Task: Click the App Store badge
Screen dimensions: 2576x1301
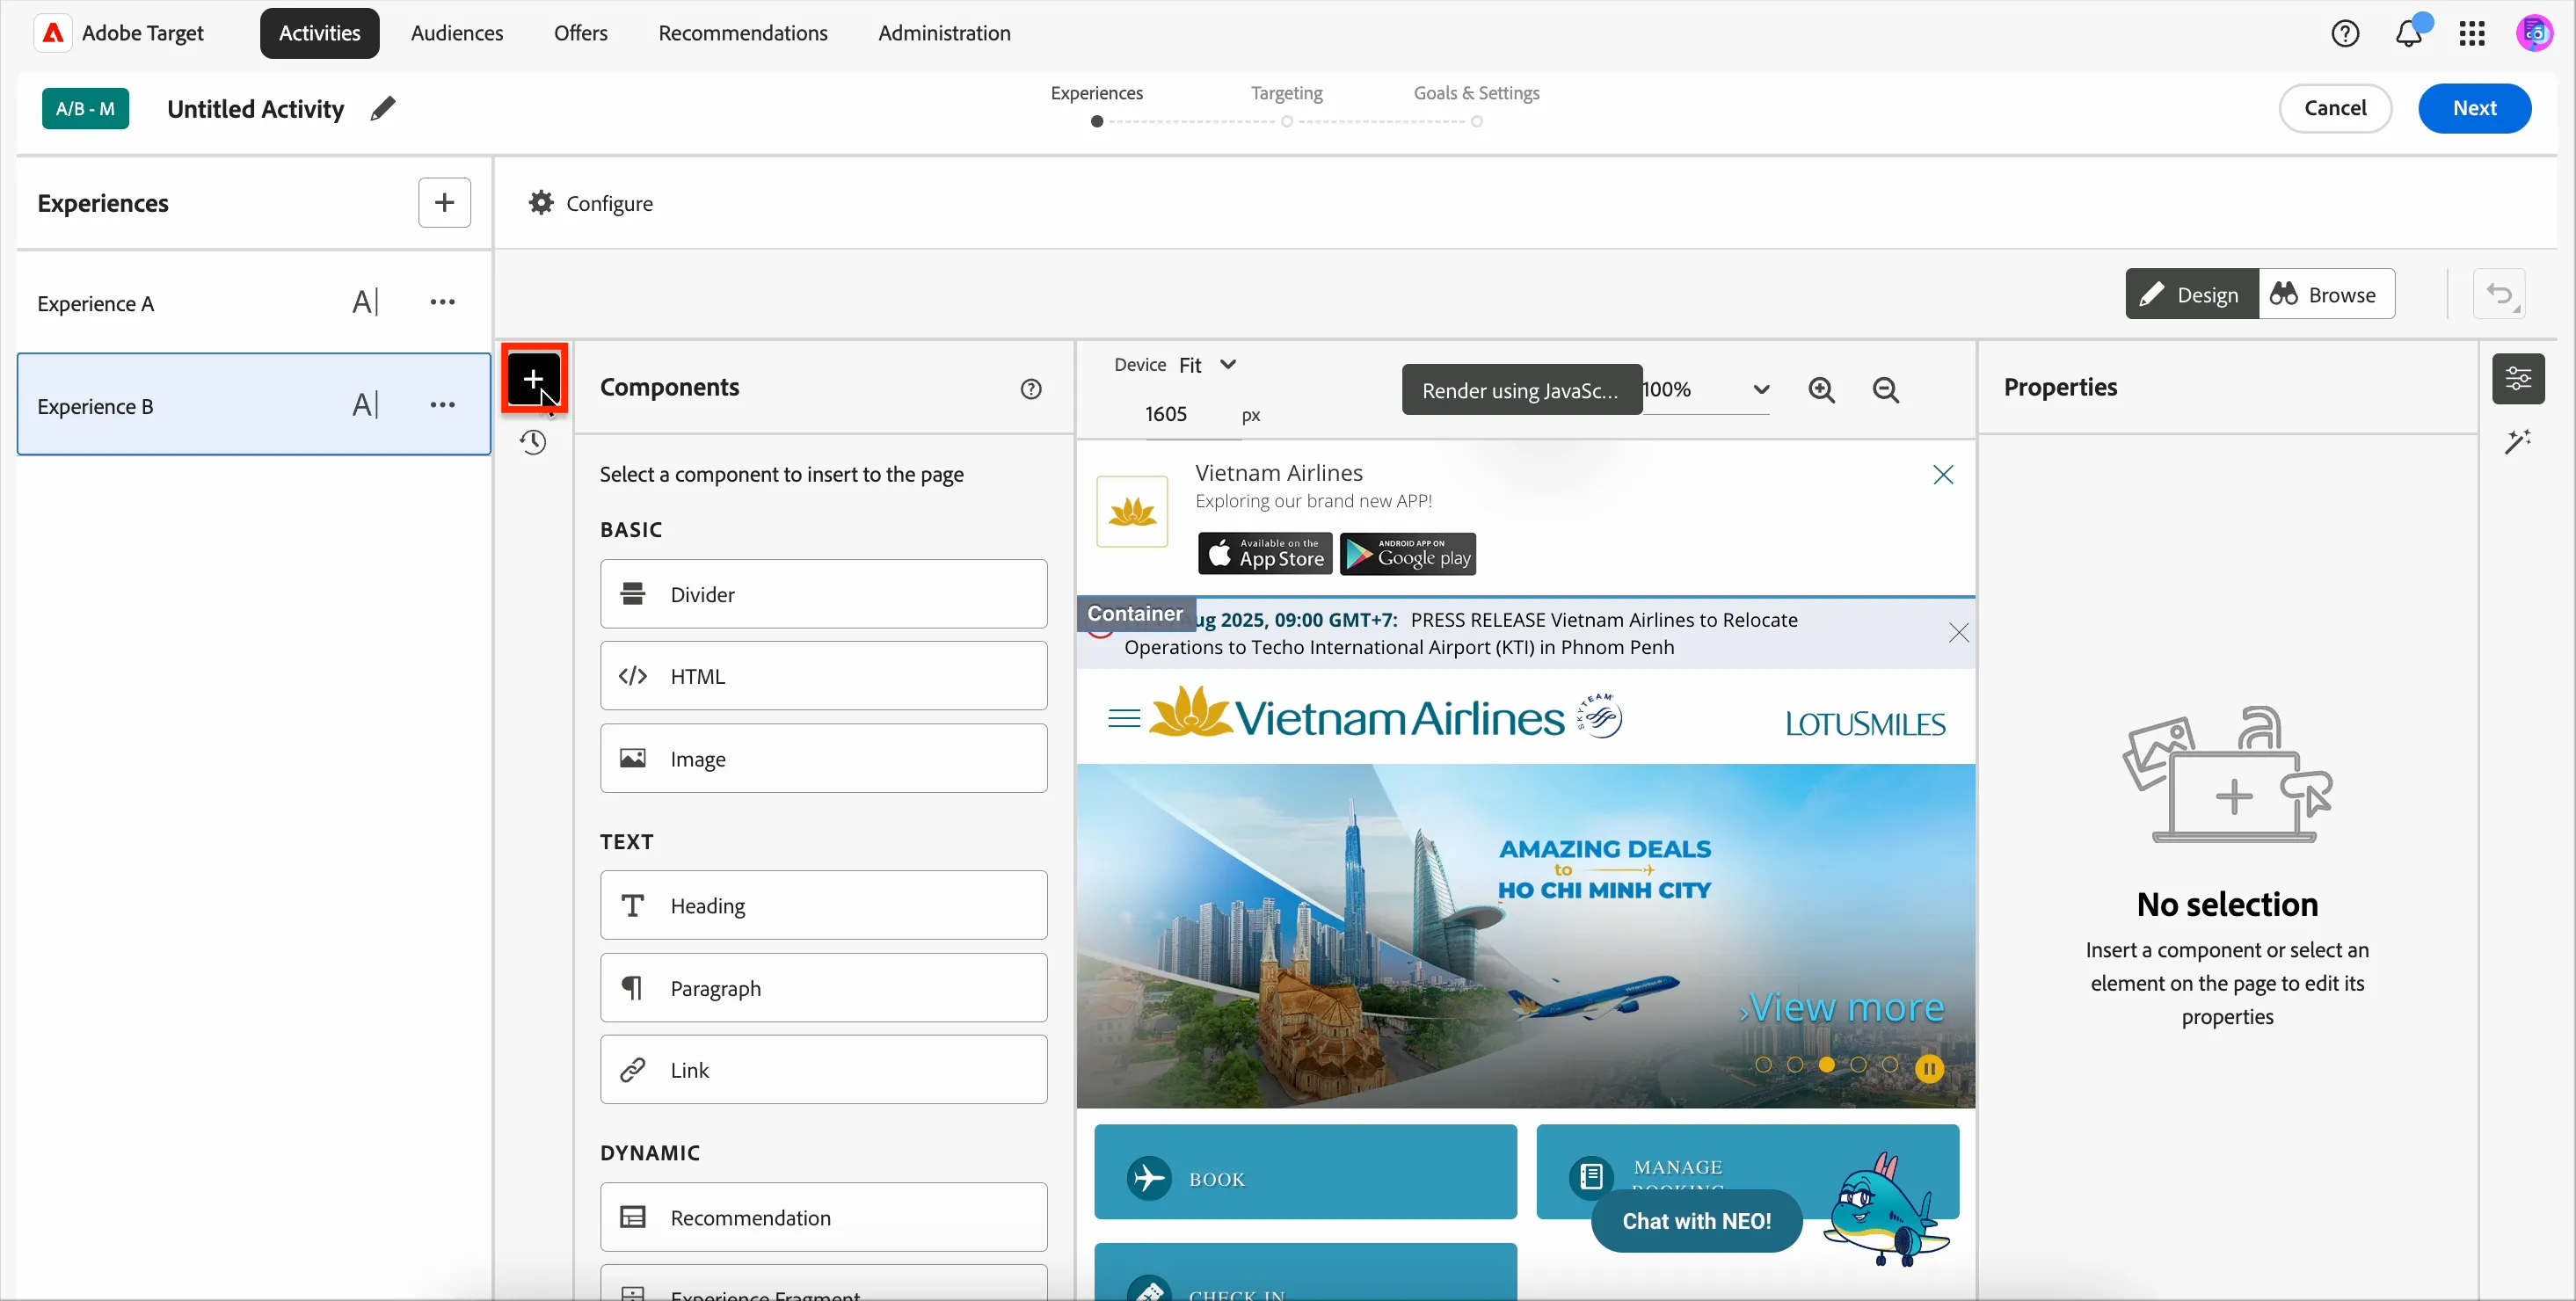Action: tap(1265, 553)
